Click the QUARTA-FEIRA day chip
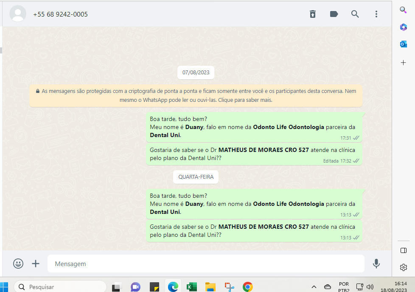415x292 pixels. [196, 177]
